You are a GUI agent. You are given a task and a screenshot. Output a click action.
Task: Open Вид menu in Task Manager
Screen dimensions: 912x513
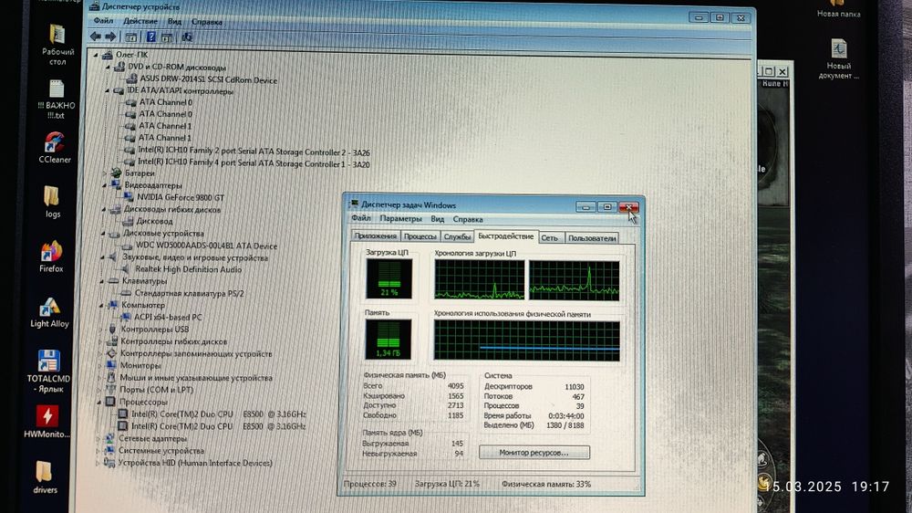tap(438, 219)
